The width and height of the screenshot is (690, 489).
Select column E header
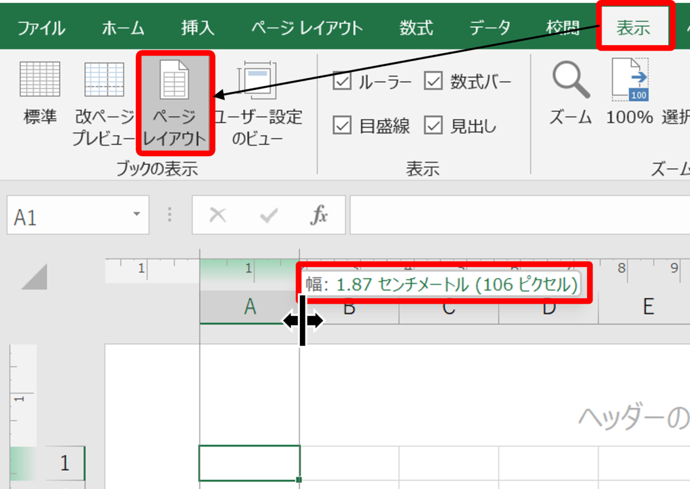(648, 306)
